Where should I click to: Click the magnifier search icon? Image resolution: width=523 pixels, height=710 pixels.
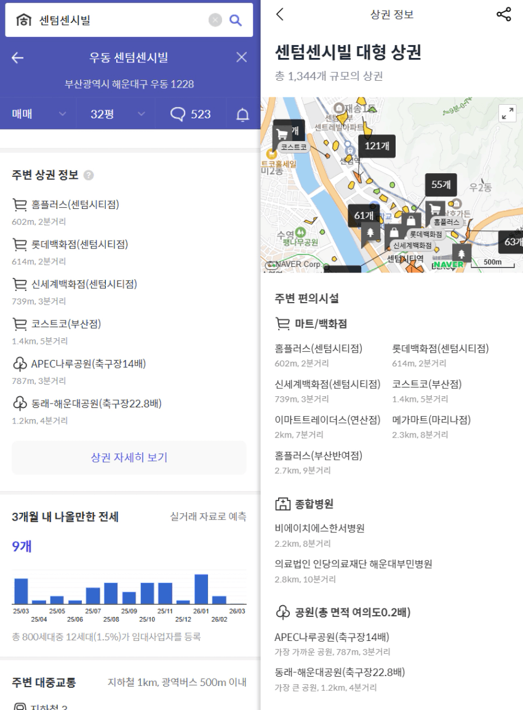(x=236, y=20)
